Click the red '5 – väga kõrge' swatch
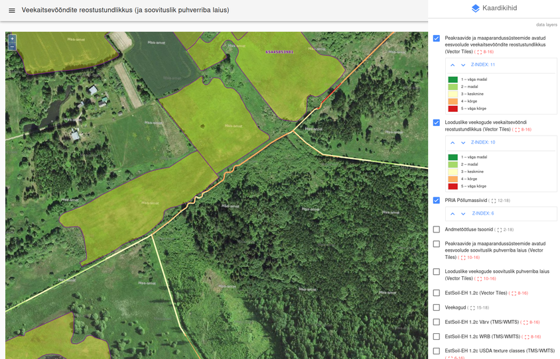 [x=453, y=109]
